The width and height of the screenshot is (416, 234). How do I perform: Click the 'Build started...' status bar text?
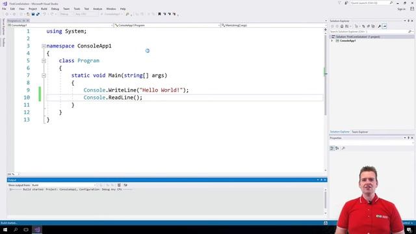(x=9, y=223)
